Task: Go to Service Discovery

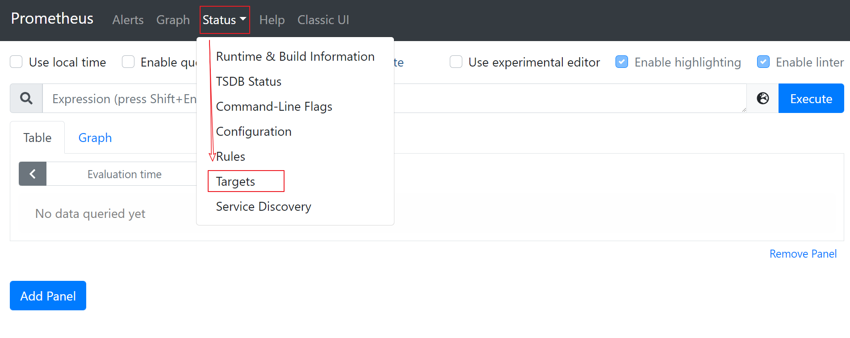Action: pyautogui.click(x=263, y=207)
